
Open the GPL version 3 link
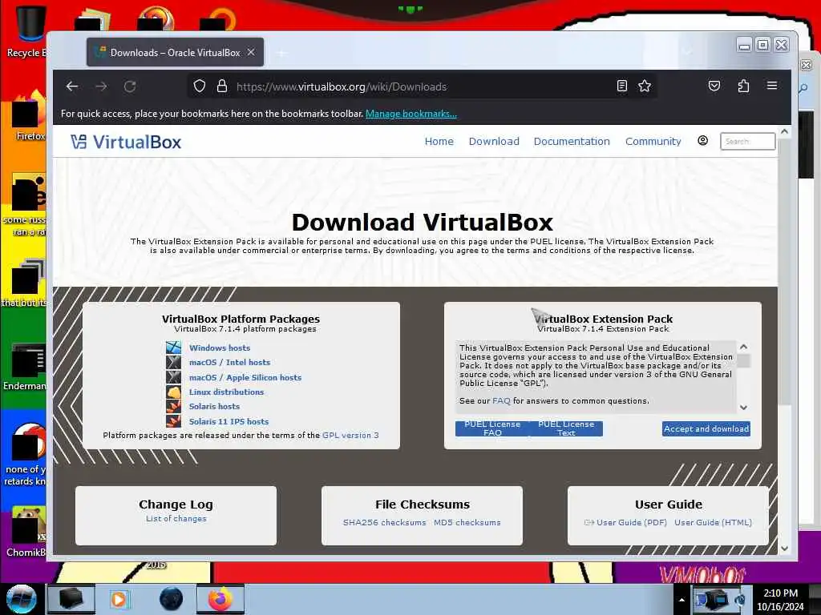[350, 435]
